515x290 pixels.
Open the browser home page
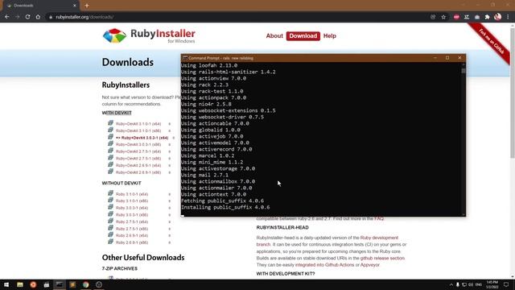[38, 17]
